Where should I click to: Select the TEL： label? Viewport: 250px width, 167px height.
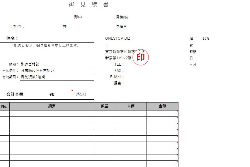pos(119,64)
